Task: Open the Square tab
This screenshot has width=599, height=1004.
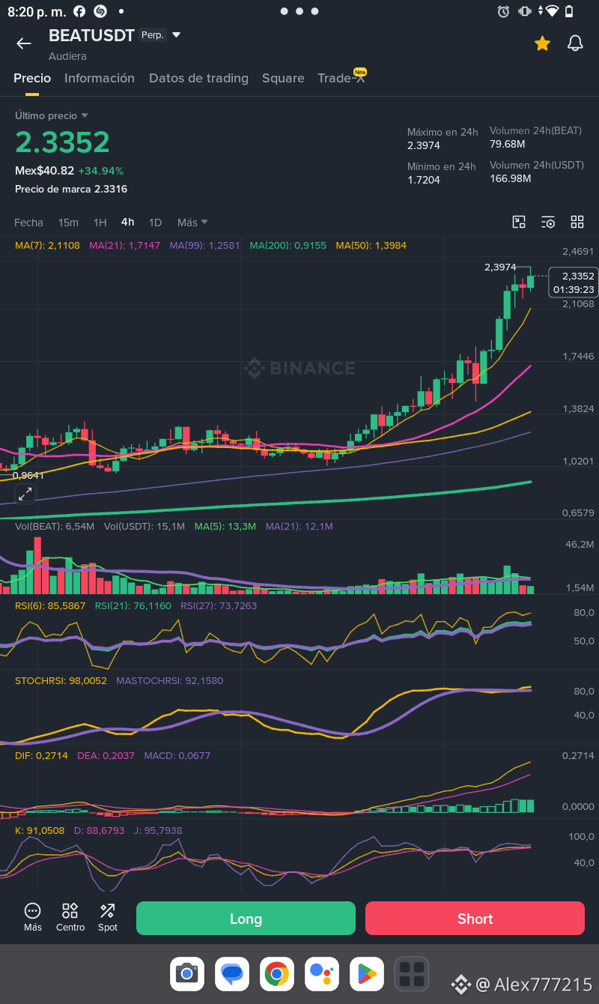Action: click(x=283, y=78)
